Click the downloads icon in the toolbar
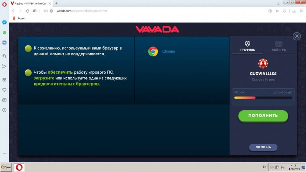Viewport: 306px width, 172px height. click(294, 11)
